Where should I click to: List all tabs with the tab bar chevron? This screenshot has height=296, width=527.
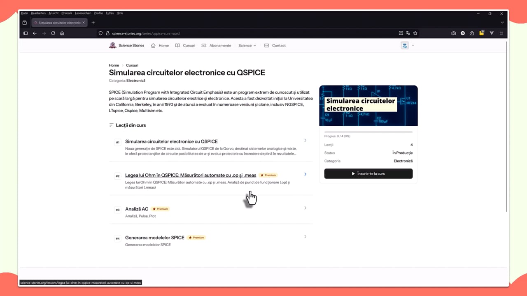pos(502,23)
